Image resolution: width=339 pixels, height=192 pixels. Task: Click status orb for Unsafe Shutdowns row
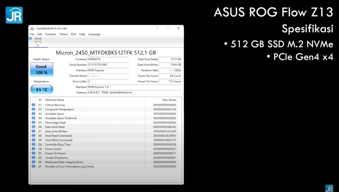click(33, 158)
